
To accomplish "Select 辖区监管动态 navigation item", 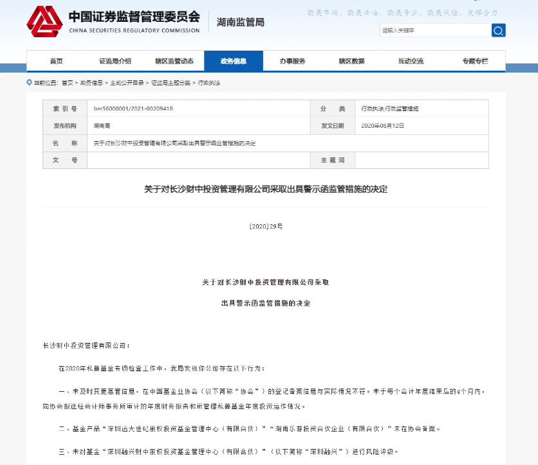I will pyautogui.click(x=174, y=61).
